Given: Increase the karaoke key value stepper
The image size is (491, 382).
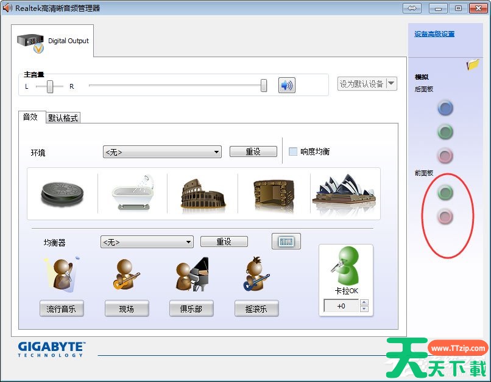Looking at the screenshot, I should [x=364, y=303].
